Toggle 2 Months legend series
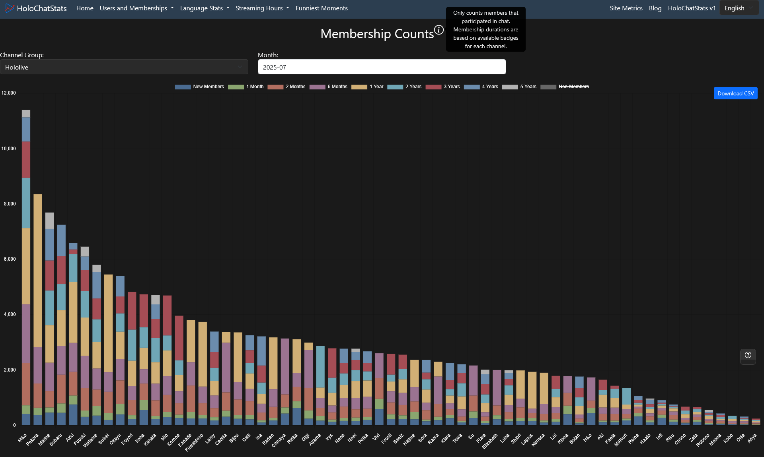Screen dimensions: 764x457 286,87
